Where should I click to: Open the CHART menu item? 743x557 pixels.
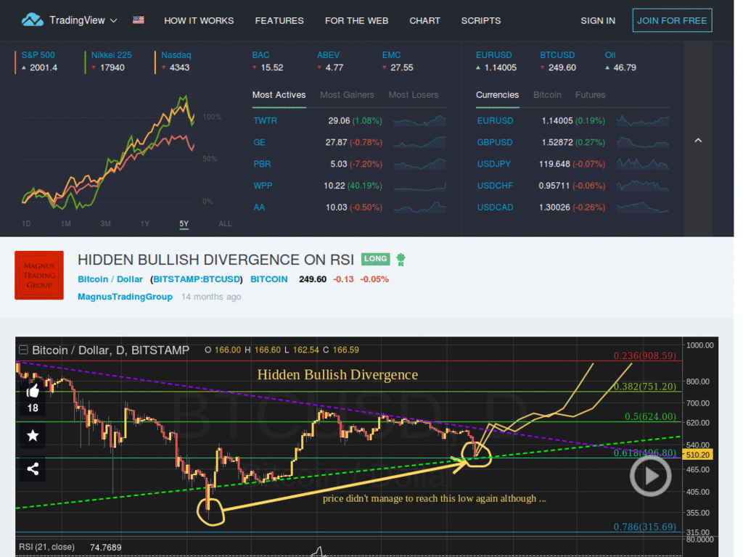pos(424,21)
